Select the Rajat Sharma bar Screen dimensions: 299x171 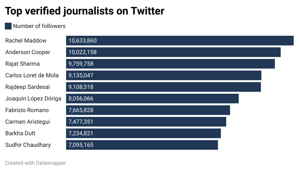tap(170, 64)
